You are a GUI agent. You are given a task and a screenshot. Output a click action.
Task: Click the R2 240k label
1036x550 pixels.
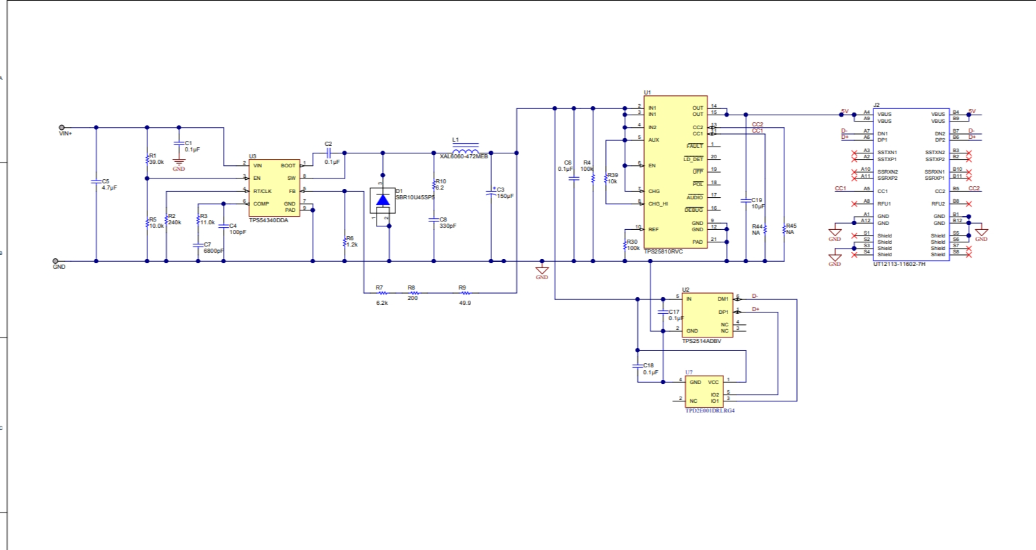(174, 219)
